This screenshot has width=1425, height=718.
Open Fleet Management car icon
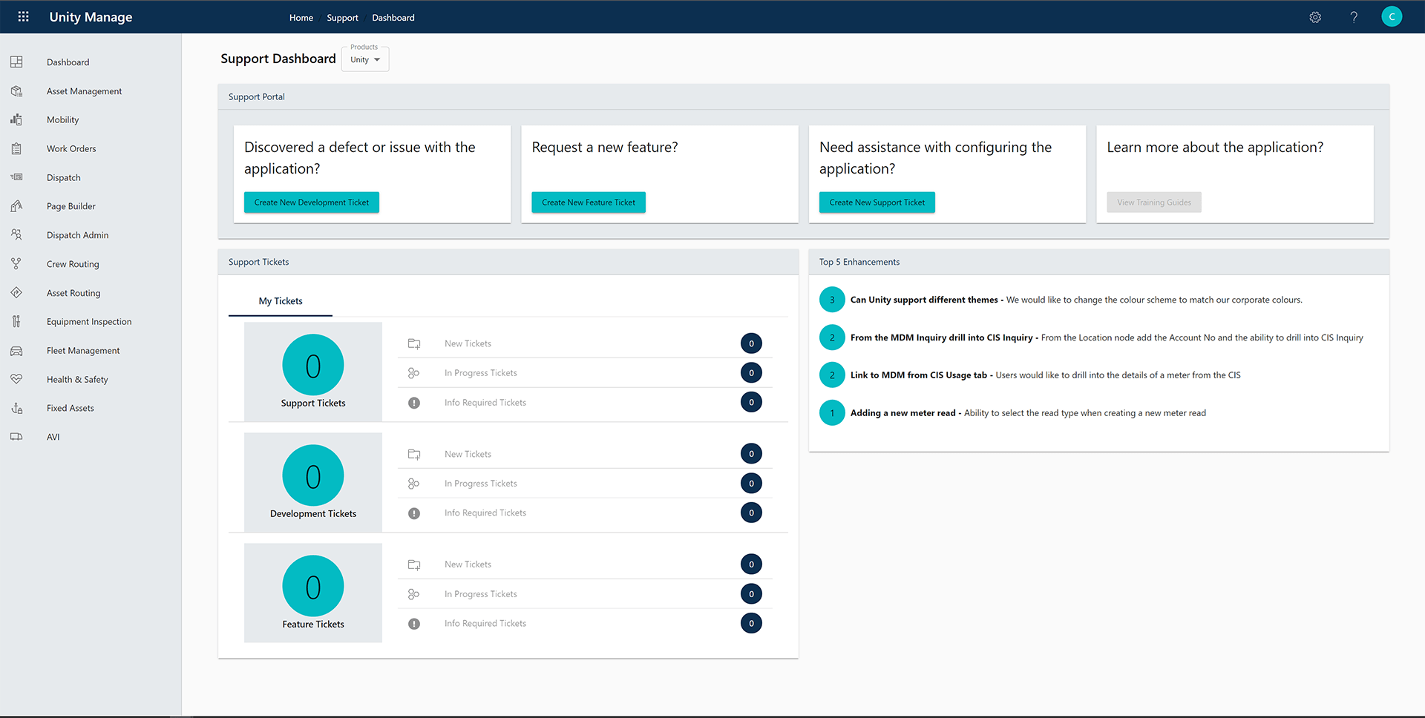(16, 351)
